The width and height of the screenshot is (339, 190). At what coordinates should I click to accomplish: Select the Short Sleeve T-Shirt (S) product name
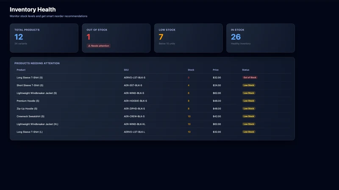[30, 85]
